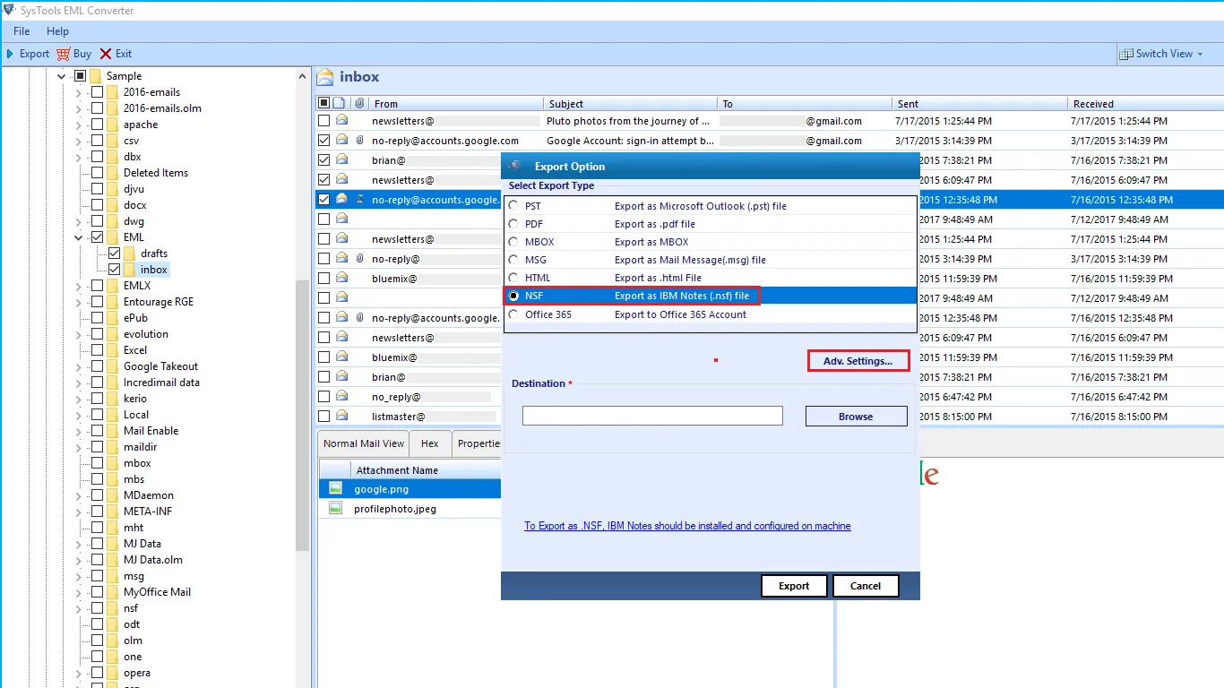Tick the listmaster@ email checkbox

click(323, 417)
